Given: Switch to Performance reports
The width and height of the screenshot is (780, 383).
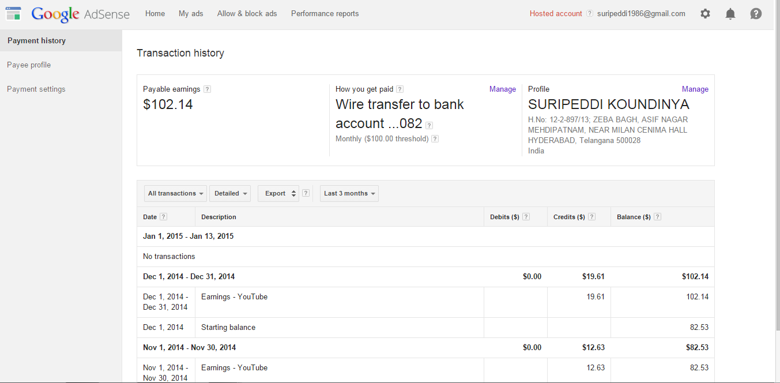Looking at the screenshot, I should pyautogui.click(x=325, y=13).
